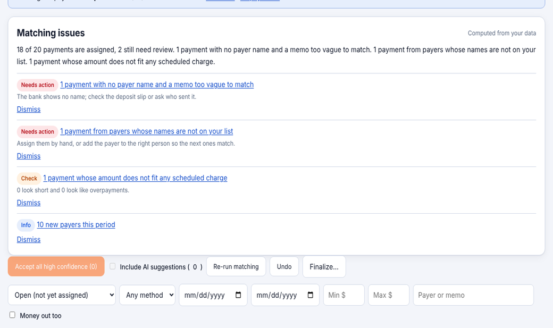Expand the Open (not yet assigned) dropdown
Image resolution: width=553 pixels, height=328 pixels.
62,295
